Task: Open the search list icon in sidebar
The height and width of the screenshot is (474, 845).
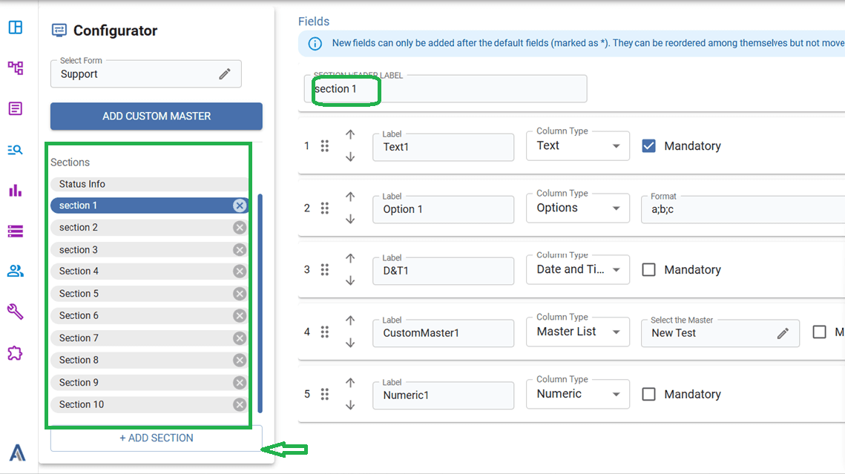Action: pyautogui.click(x=16, y=150)
